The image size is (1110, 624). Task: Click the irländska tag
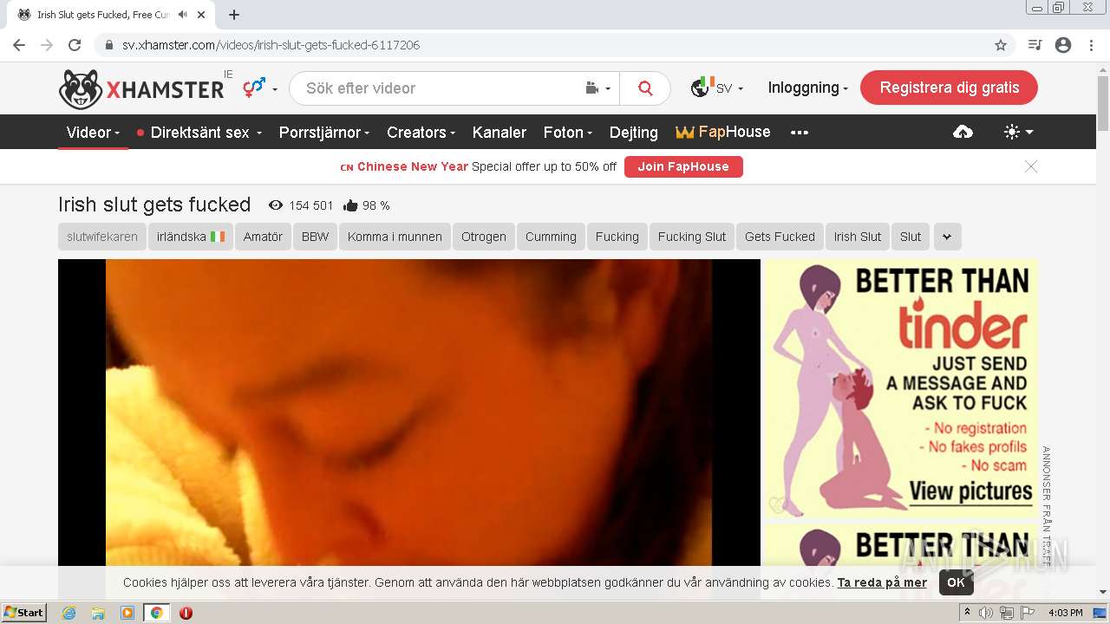tap(191, 237)
